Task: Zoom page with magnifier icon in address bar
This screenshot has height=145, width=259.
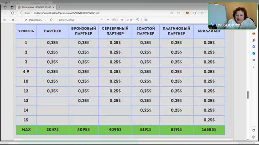Action: pos(172,13)
